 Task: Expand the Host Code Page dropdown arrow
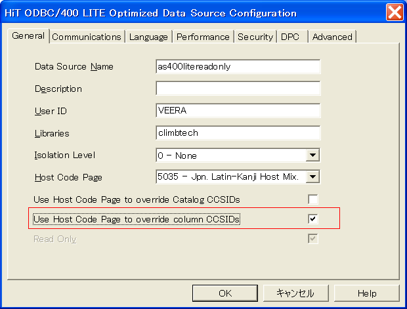click(312, 177)
